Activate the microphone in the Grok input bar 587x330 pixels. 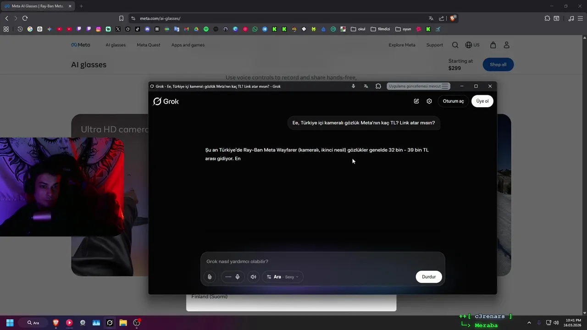[x=238, y=277]
